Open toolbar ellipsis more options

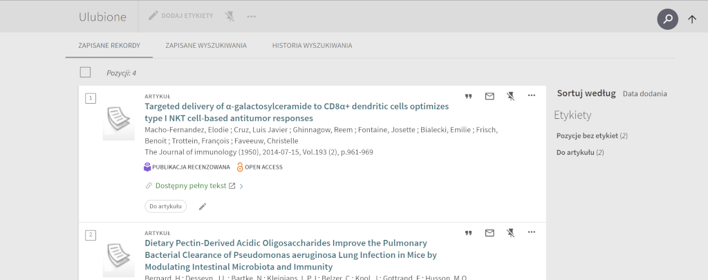click(x=251, y=16)
